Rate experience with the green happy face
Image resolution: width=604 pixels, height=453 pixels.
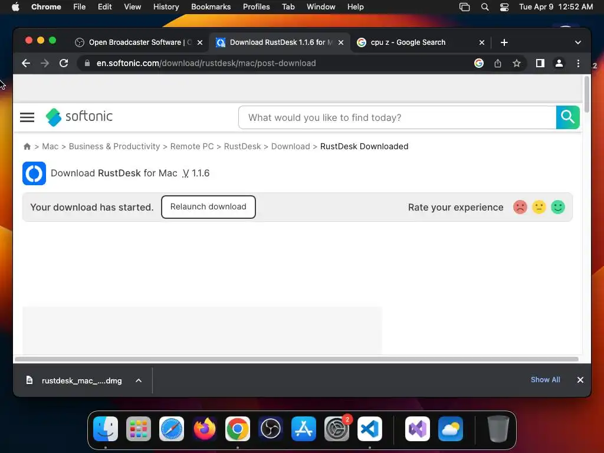click(558, 207)
